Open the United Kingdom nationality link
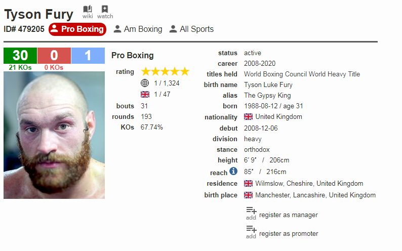 278,117
